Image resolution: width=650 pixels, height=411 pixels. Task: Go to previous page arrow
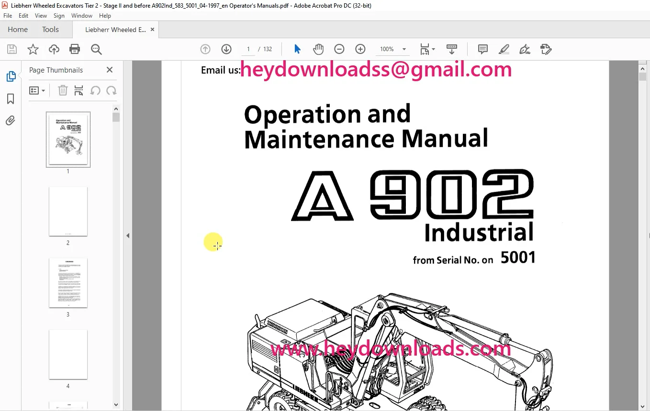205,49
